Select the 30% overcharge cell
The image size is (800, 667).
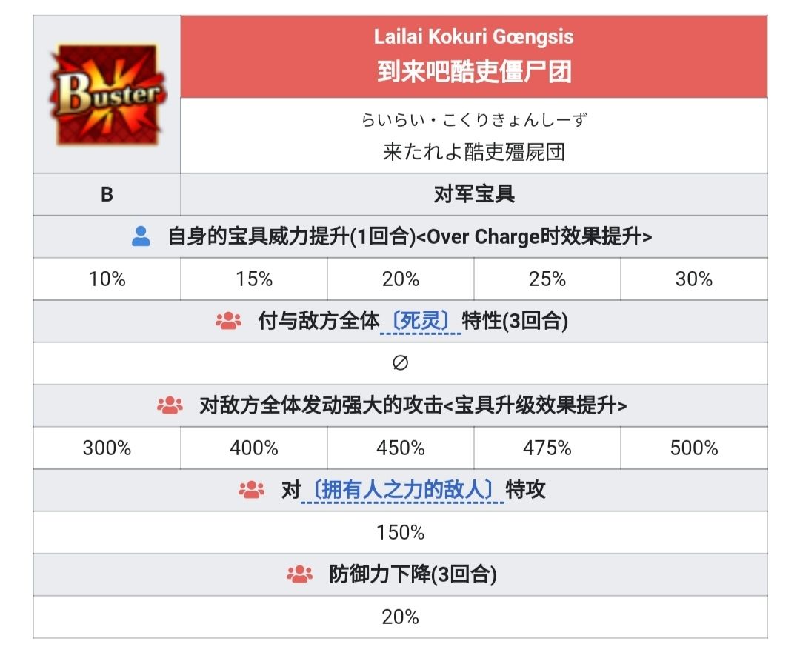pos(693,279)
